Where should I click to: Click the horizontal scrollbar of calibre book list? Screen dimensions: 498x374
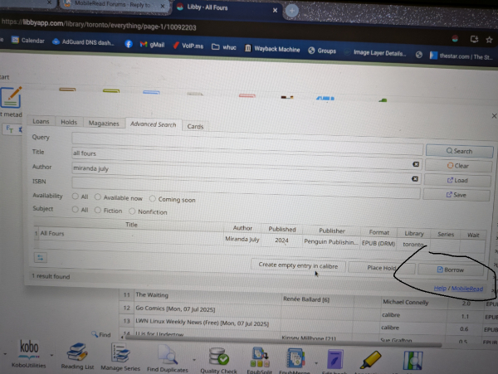coord(283,342)
